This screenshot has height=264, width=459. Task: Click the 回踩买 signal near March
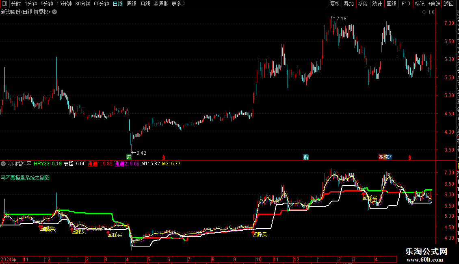point(115,235)
